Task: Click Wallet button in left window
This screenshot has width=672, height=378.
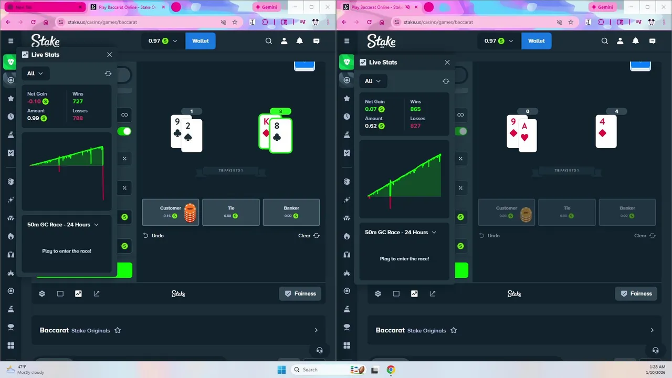Action: (201, 41)
